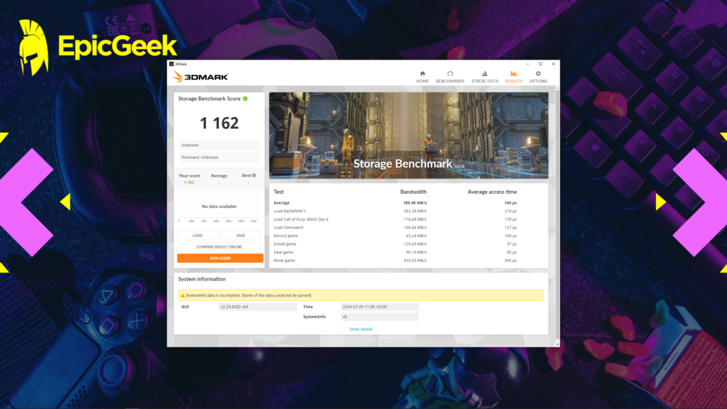Click the Firmware Unknown field
Screen dimensions: 727x409
pyautogui.click(x=218, y=157)
